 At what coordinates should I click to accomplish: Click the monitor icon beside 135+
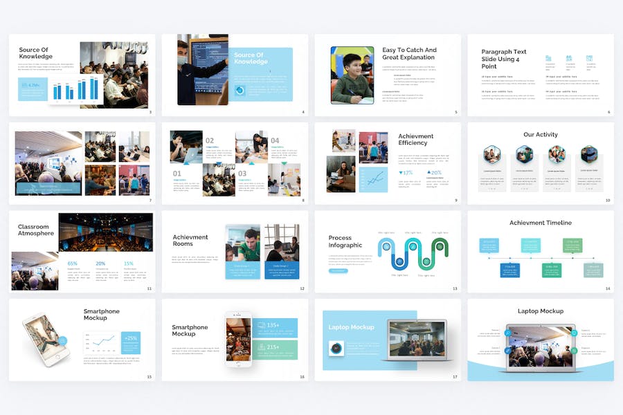click(x=261, y=325)
